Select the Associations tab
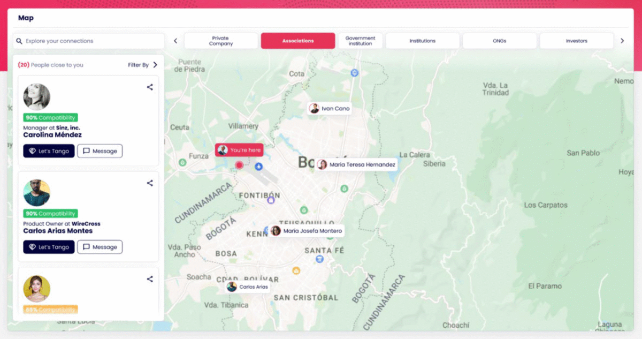Screen dimensions: 642x339 point(298,41)
